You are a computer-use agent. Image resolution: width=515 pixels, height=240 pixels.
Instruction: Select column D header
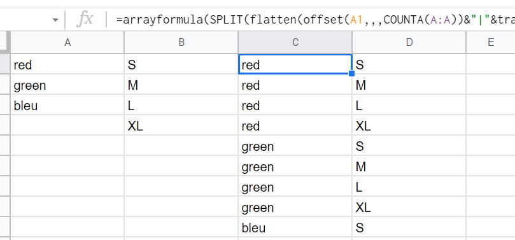pyautogui.click(x=409, y=42)
